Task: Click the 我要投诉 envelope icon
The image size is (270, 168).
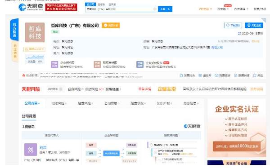Action: coord(216,75)
